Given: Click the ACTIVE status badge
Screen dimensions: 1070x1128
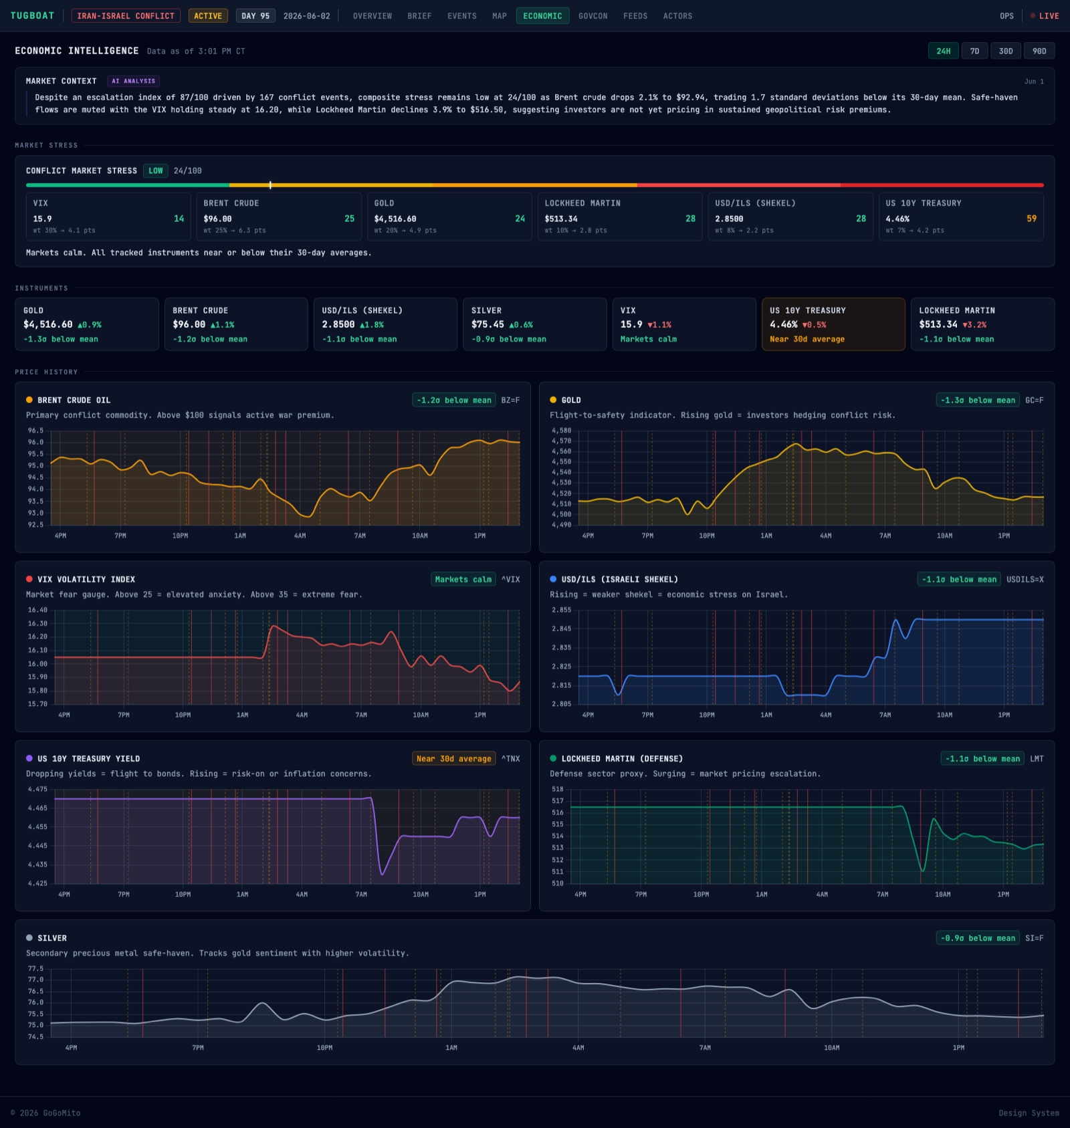Looking at the screenshot, I should (208, 15).
